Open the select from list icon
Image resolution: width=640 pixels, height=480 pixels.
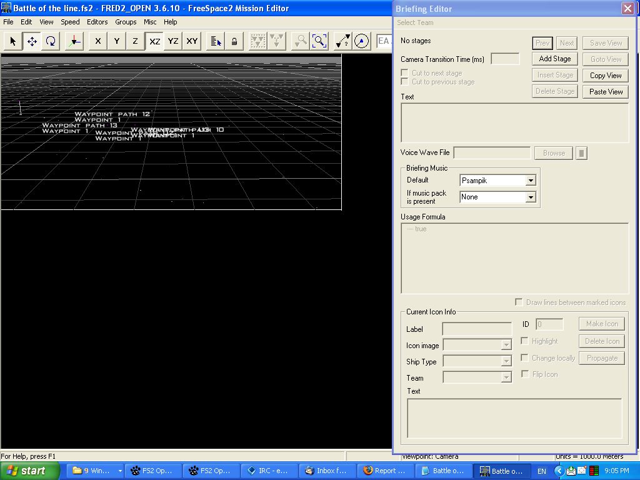(x=216, y=41)
